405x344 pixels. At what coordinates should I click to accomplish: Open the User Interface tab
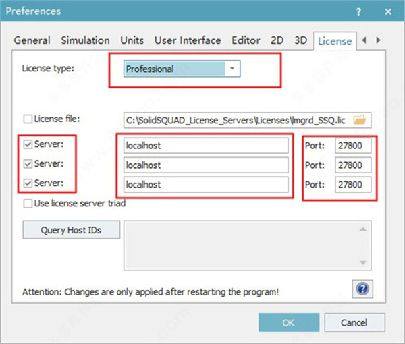[188, 40]
